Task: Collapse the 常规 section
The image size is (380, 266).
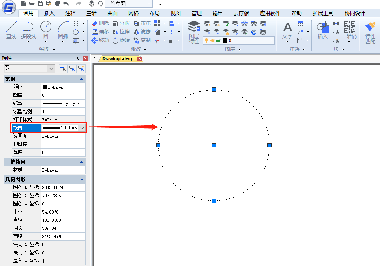Action: [81, 79]
